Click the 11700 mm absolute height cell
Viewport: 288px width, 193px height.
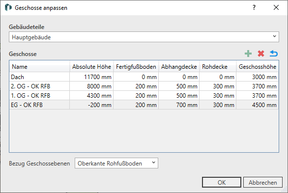pyautogui.click(x=91, y=77)
